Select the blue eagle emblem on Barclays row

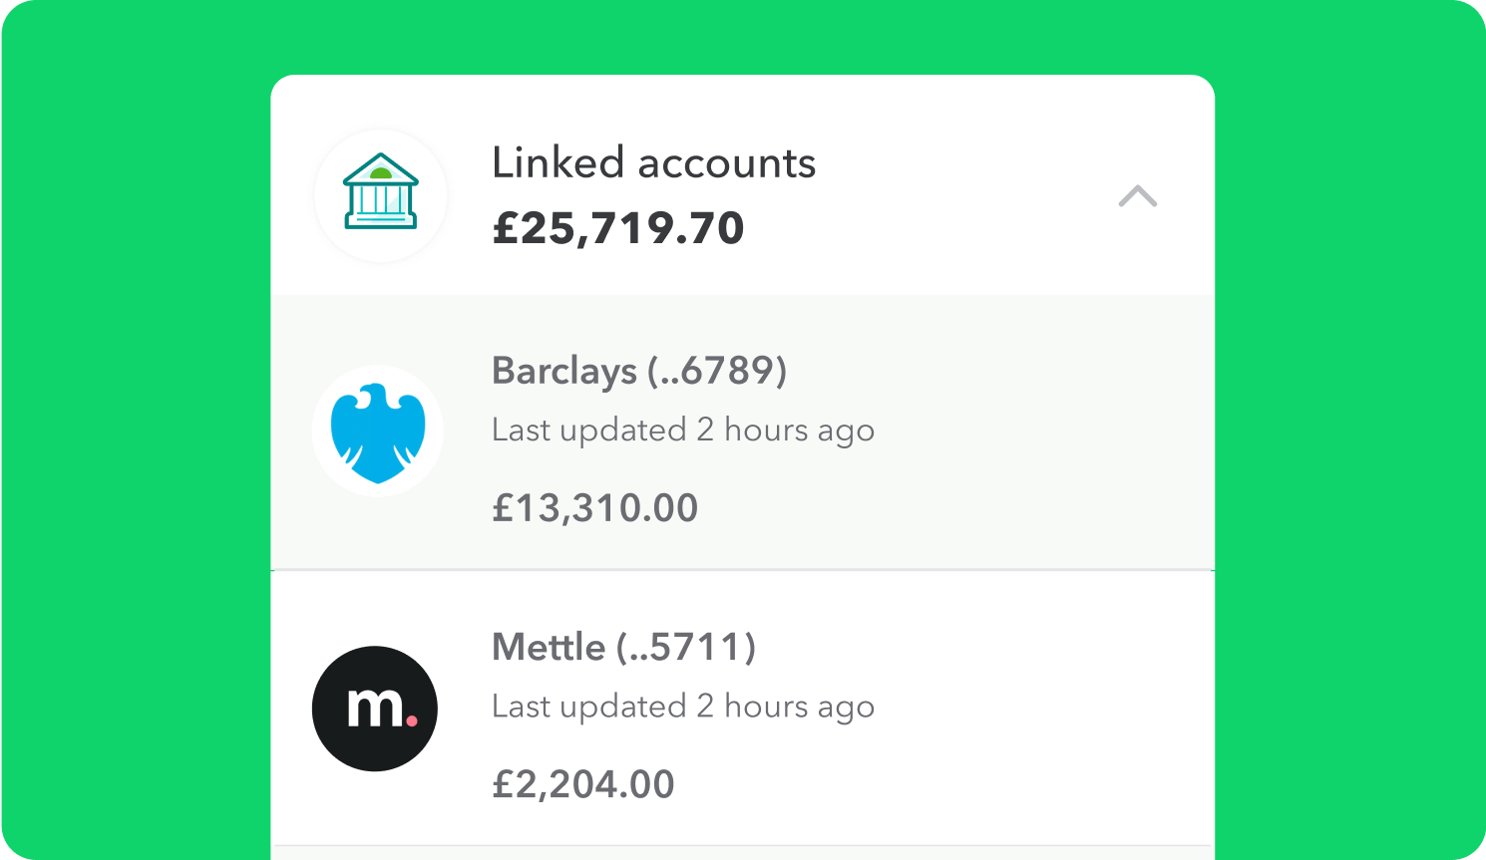pyautogui.click(x=378, y=430)
